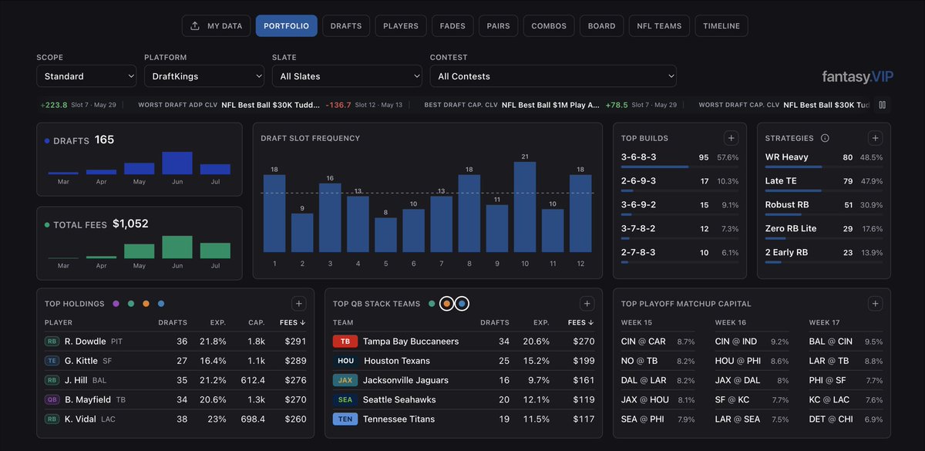925x451 pixels.
Task: Toggle purple dot filter in Top Holdings
Action: (116, 304)
